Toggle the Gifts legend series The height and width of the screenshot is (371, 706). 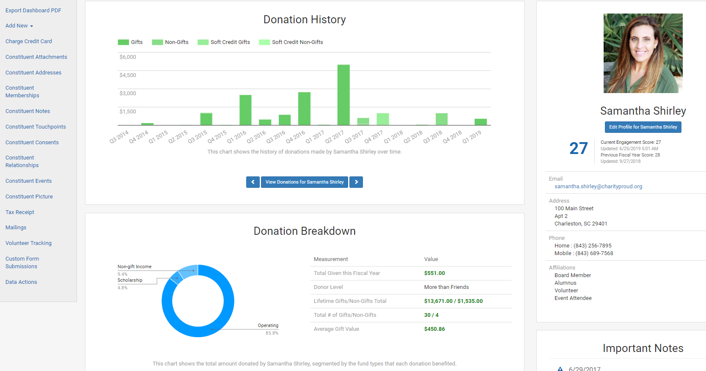point(130,42)
